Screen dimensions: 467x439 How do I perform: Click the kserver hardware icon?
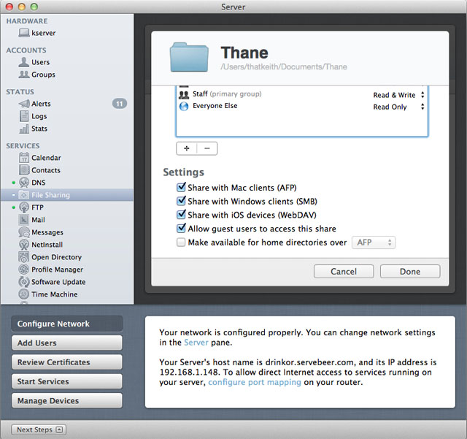tap(24, 33)
